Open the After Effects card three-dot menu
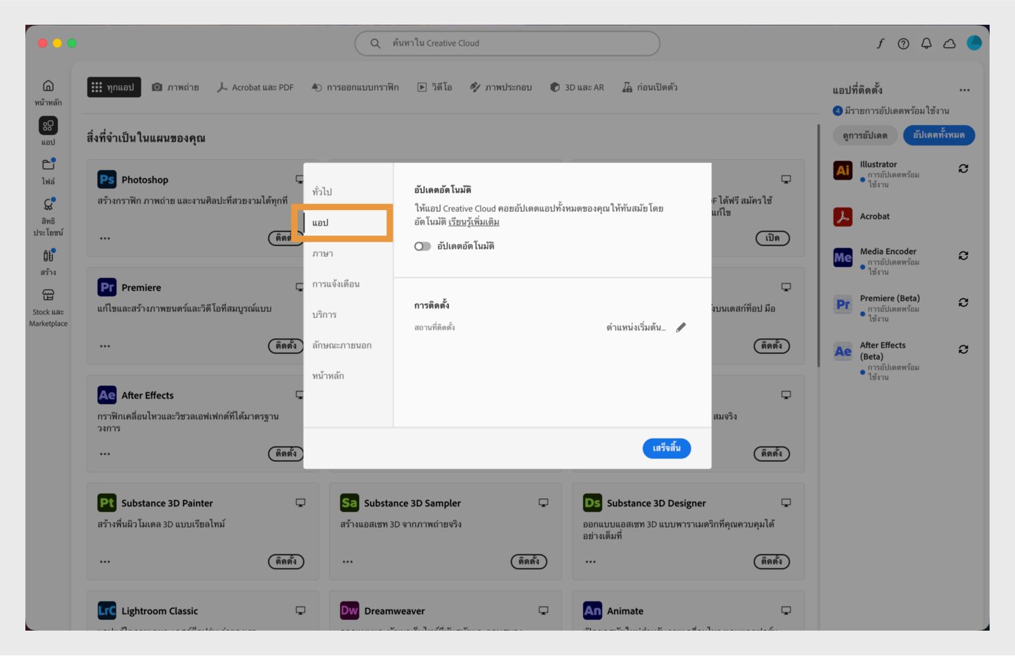Image resolution: width=1015 pixels, height=656 pixels. pos(105,454)
